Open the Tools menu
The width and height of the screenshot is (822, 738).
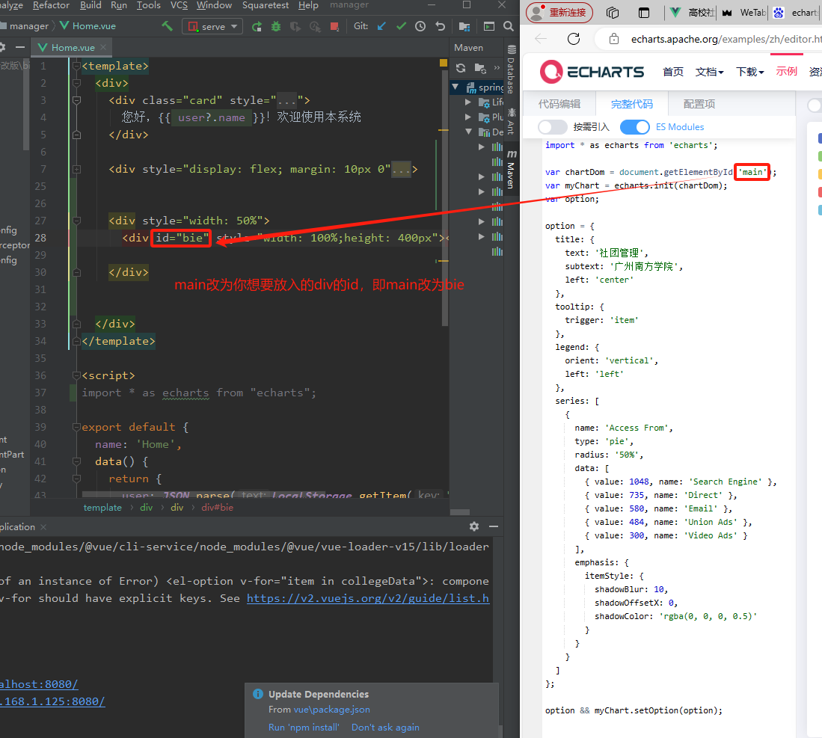pyautogui.click(x=148, y=5)
